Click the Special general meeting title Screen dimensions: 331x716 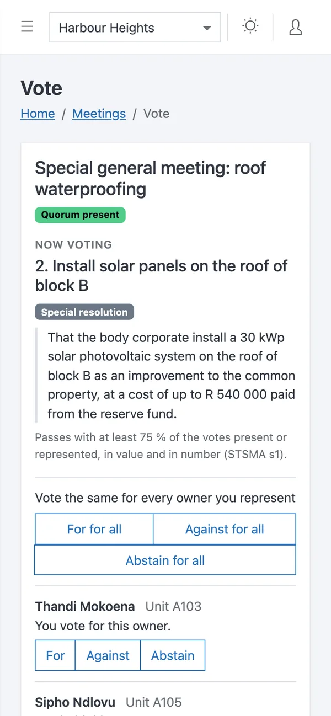point(151,178)
